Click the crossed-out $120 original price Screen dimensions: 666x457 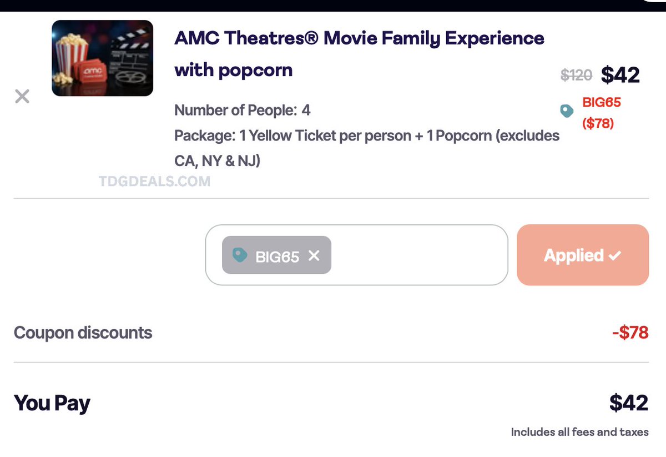click(x=576, y=75)
